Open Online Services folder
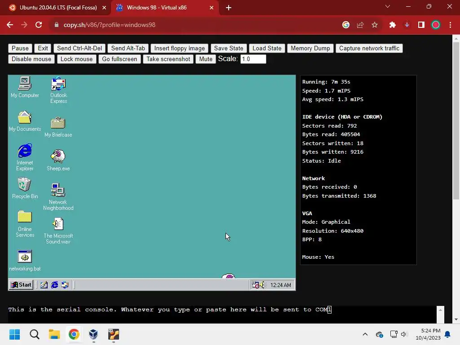 (x=25, y=224)
